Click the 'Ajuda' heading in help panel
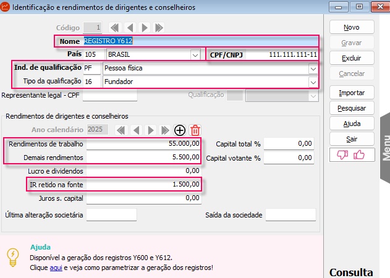The width and height of the screenshot is (390, 278). point(40,247)
